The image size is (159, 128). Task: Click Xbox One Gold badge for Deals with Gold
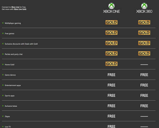[111, 43]
